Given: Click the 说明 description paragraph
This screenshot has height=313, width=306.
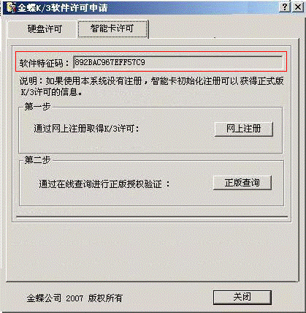Looking at the screenshot, I should pos(151,86).
